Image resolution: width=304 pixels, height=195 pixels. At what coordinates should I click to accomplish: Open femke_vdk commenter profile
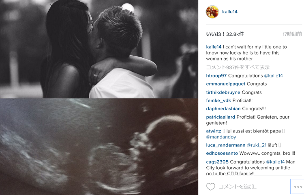(x=218, y=101)
